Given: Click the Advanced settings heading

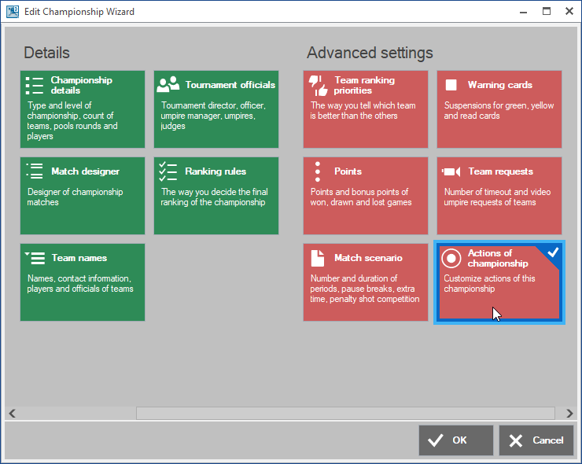Looking at the screenshot, I should [370, 53].
